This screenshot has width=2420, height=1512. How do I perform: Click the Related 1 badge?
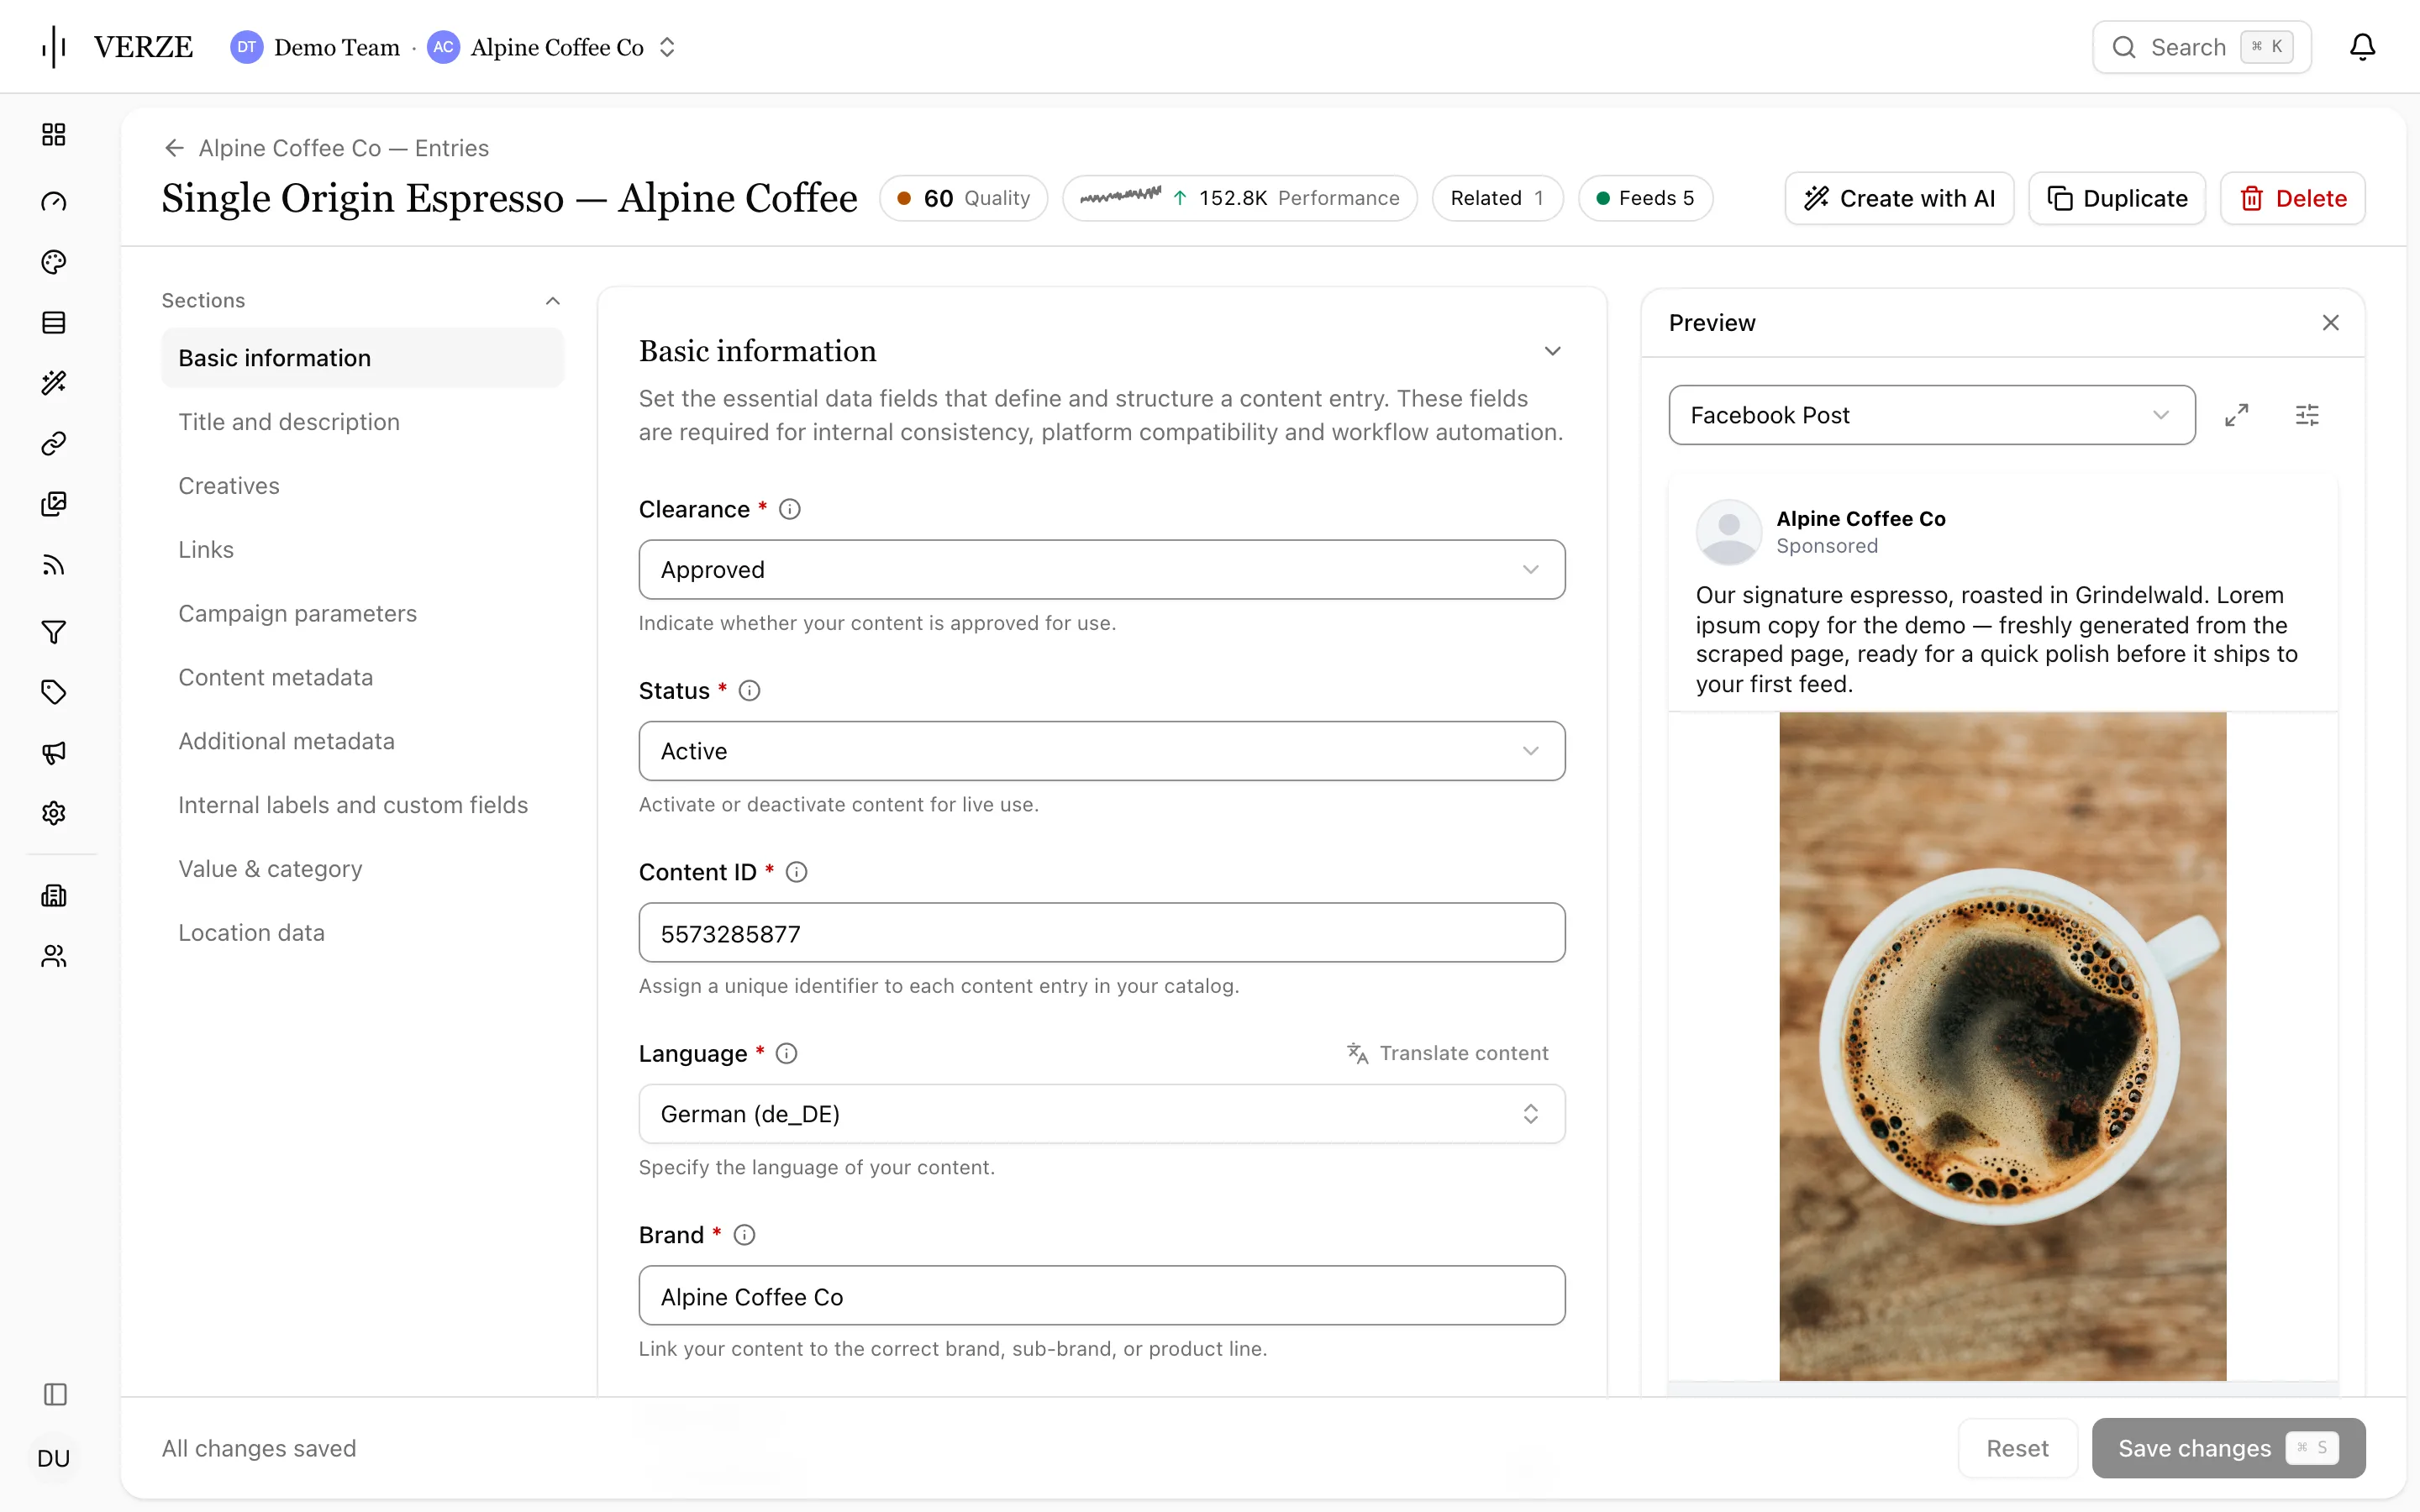click(x=1497, y=198)
